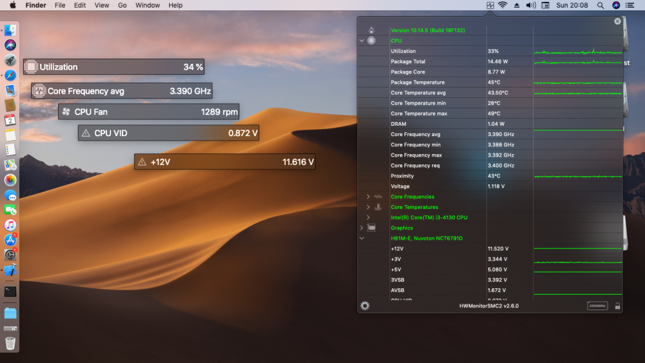645x363 pixels.
Task: Collapse the CPU sensor group
Action: click(362, 41)
